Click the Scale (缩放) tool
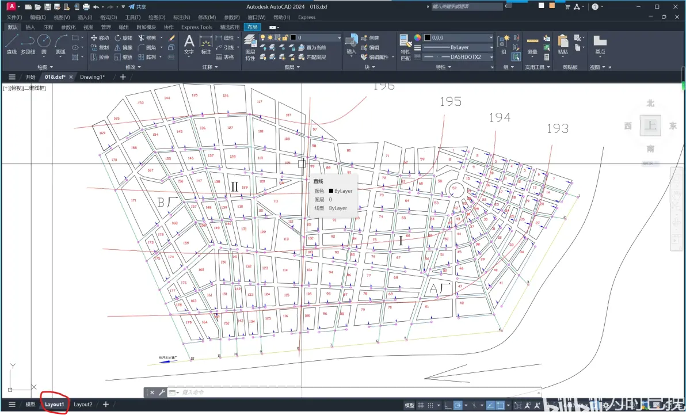Screen dimensions: 686x415 (123, 57)
